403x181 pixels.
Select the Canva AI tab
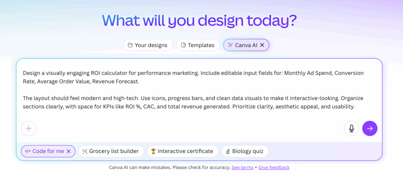tap(246, 45)
